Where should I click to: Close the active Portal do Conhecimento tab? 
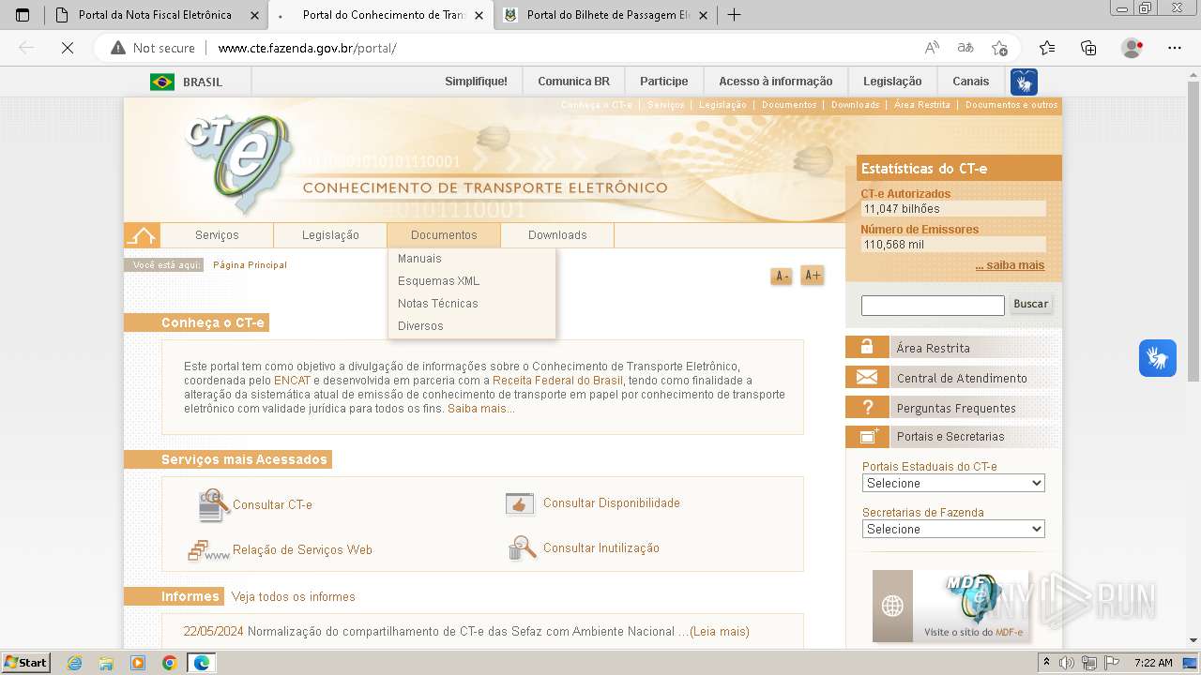pyautogui.click(x=479, y=15)
